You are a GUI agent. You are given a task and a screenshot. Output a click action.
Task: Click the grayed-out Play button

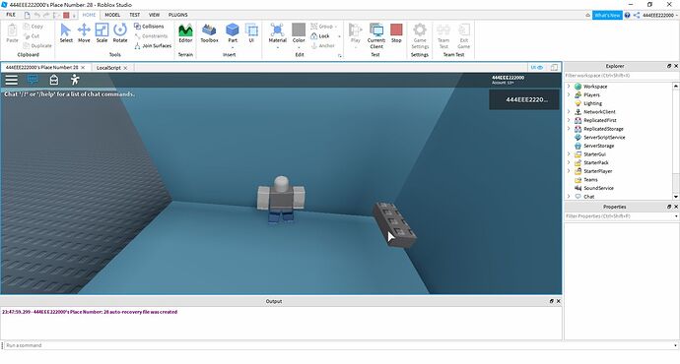pos(355,32)
